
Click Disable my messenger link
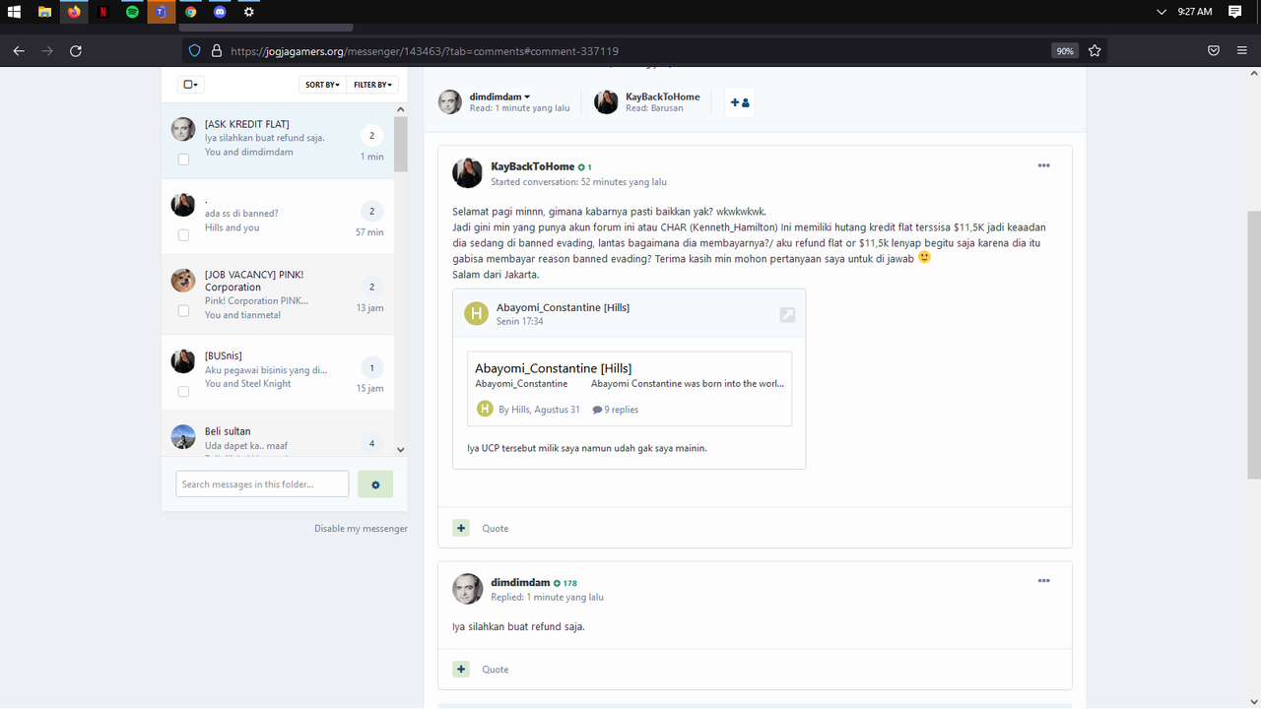pos(361,529)
